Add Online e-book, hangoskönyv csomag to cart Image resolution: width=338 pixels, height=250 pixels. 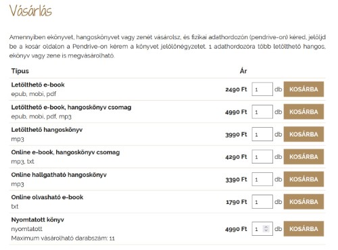tap(304, 157)
